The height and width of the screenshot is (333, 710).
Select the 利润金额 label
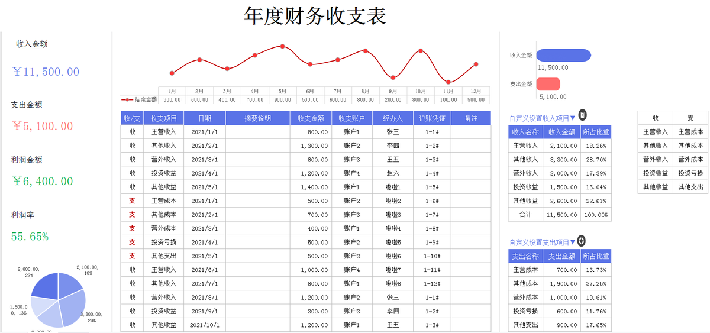click(x=27, y=160)
